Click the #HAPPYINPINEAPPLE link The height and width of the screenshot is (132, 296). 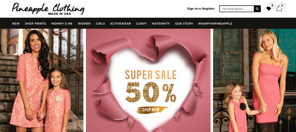[x=215, y=24]
